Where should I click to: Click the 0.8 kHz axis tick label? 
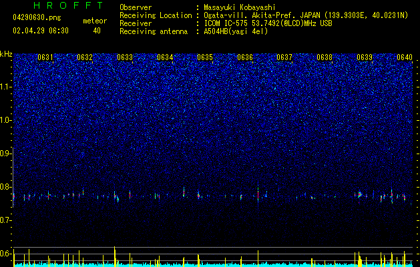5,187
